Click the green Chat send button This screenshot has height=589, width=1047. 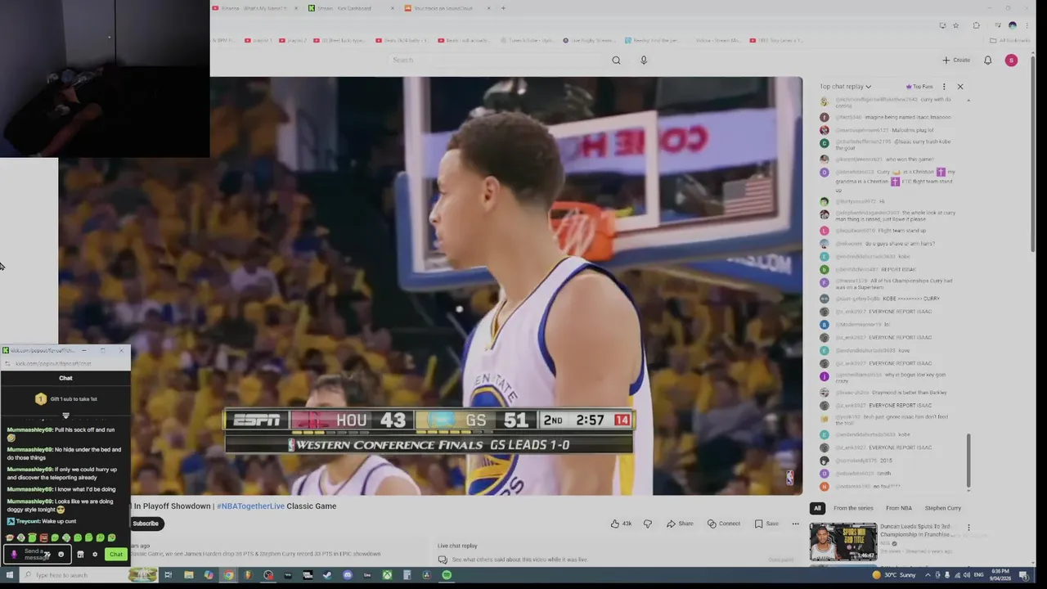(116, 555)
